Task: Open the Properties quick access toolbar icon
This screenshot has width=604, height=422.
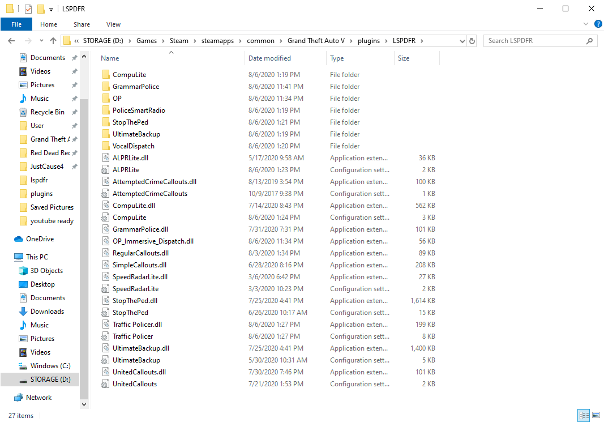Action: pyautogui.click(x=28, y=8)
